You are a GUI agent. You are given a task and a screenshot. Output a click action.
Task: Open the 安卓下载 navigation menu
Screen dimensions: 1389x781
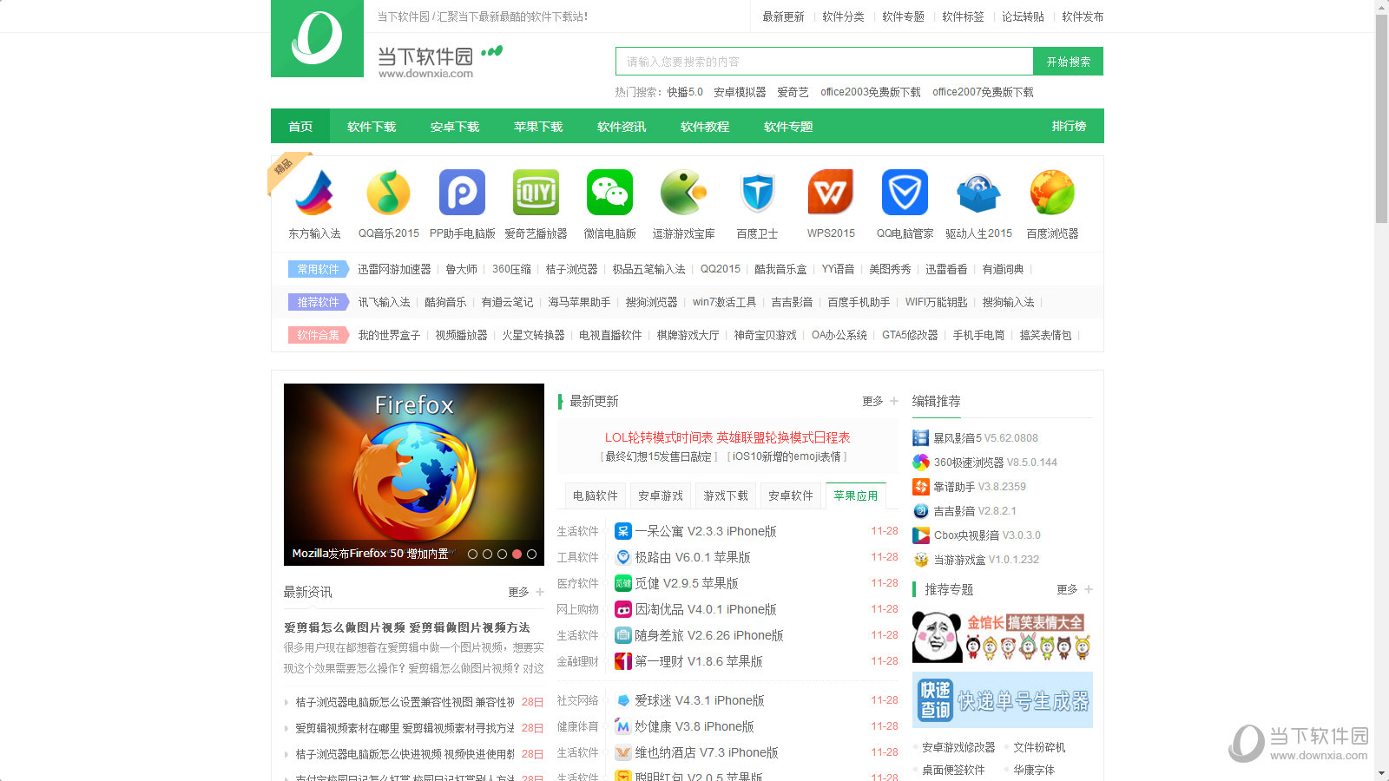pos(453,126)
